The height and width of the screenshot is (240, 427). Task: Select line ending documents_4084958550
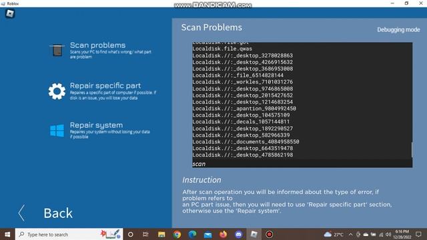pos(246,142)
